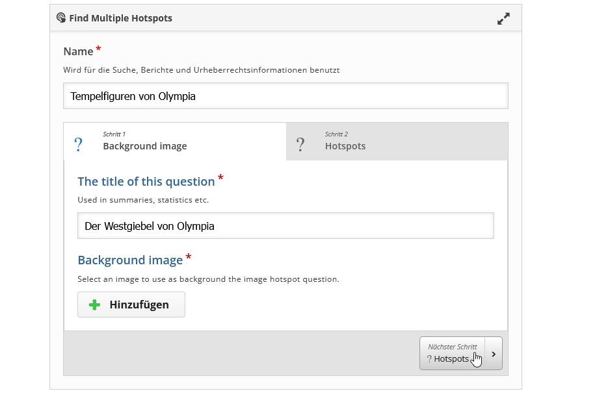Screen dimensions: 597x400
Task: Click the question mark icon in Schritt 2
Action: point(300,144)
